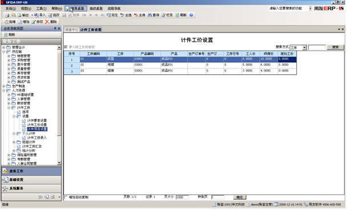
Task: Click the 导入 import icon
Action: pos(37,15)
